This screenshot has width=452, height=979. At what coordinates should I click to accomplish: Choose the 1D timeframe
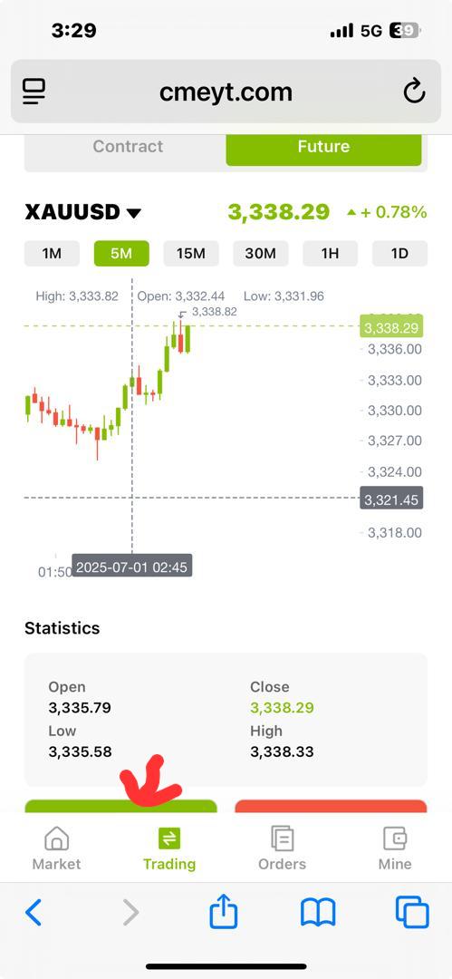coord(399,254)
